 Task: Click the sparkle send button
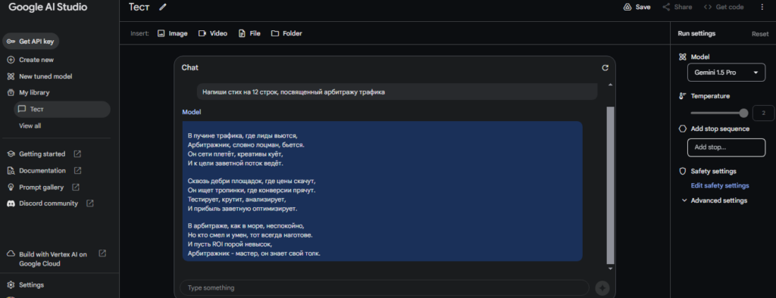(x=602, y=287)
